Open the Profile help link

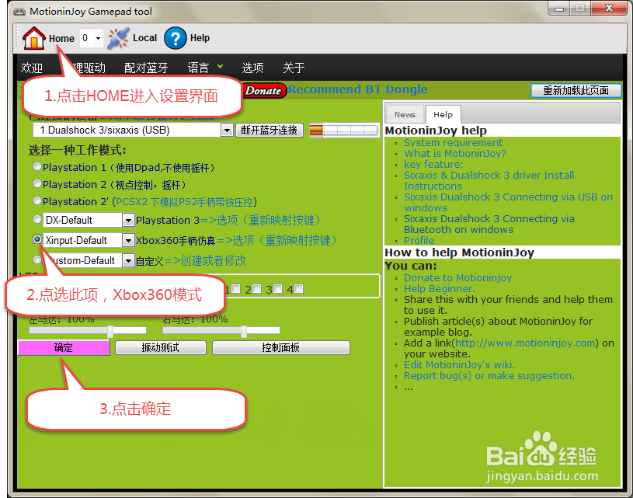click(419, 240)
